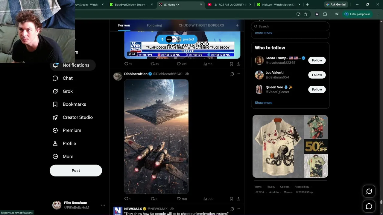Screen dimensions: 383x215
Task: Follow Queen Vee
Action: click(x=317, y=90)
